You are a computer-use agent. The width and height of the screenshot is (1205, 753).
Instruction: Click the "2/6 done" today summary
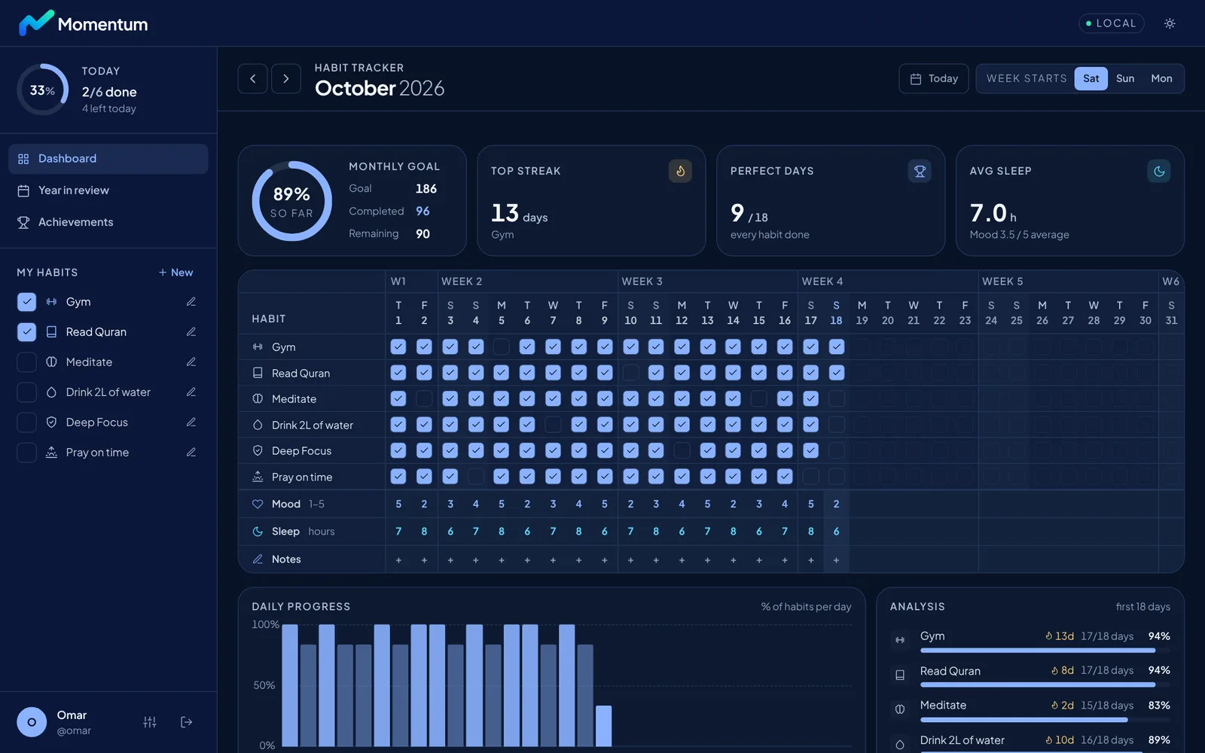(109, 92)
